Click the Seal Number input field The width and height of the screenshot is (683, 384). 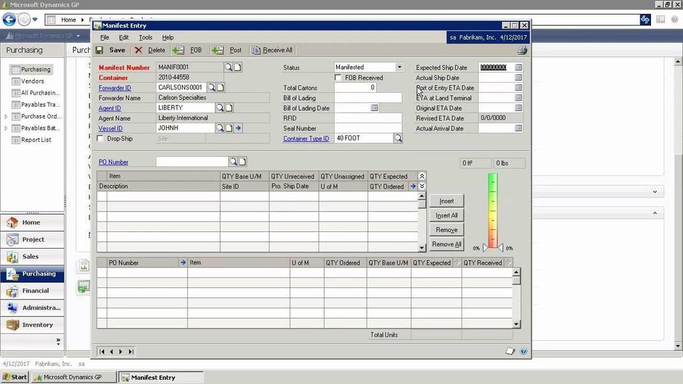[x=368, y=128]
